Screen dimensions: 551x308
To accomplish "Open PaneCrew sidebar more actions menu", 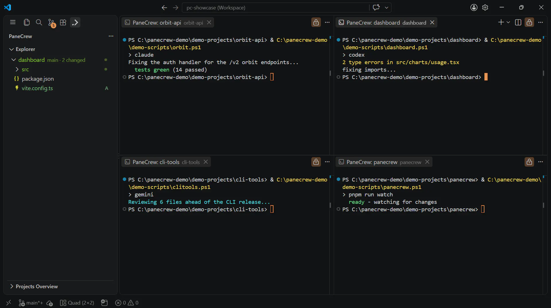I will tap(111, 36).
